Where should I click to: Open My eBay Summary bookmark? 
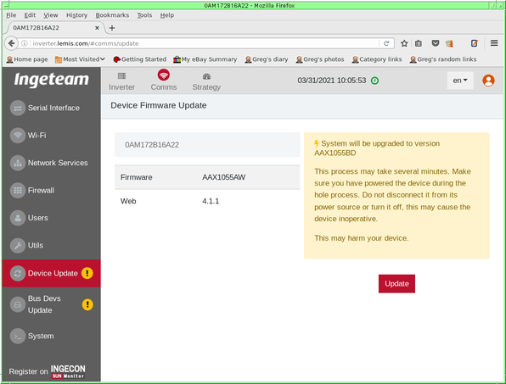point(205,59)
